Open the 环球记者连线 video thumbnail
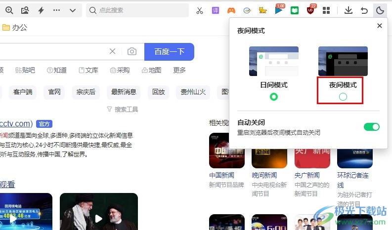The width and height of the screenshot is (392, 230). click(355, 158)
